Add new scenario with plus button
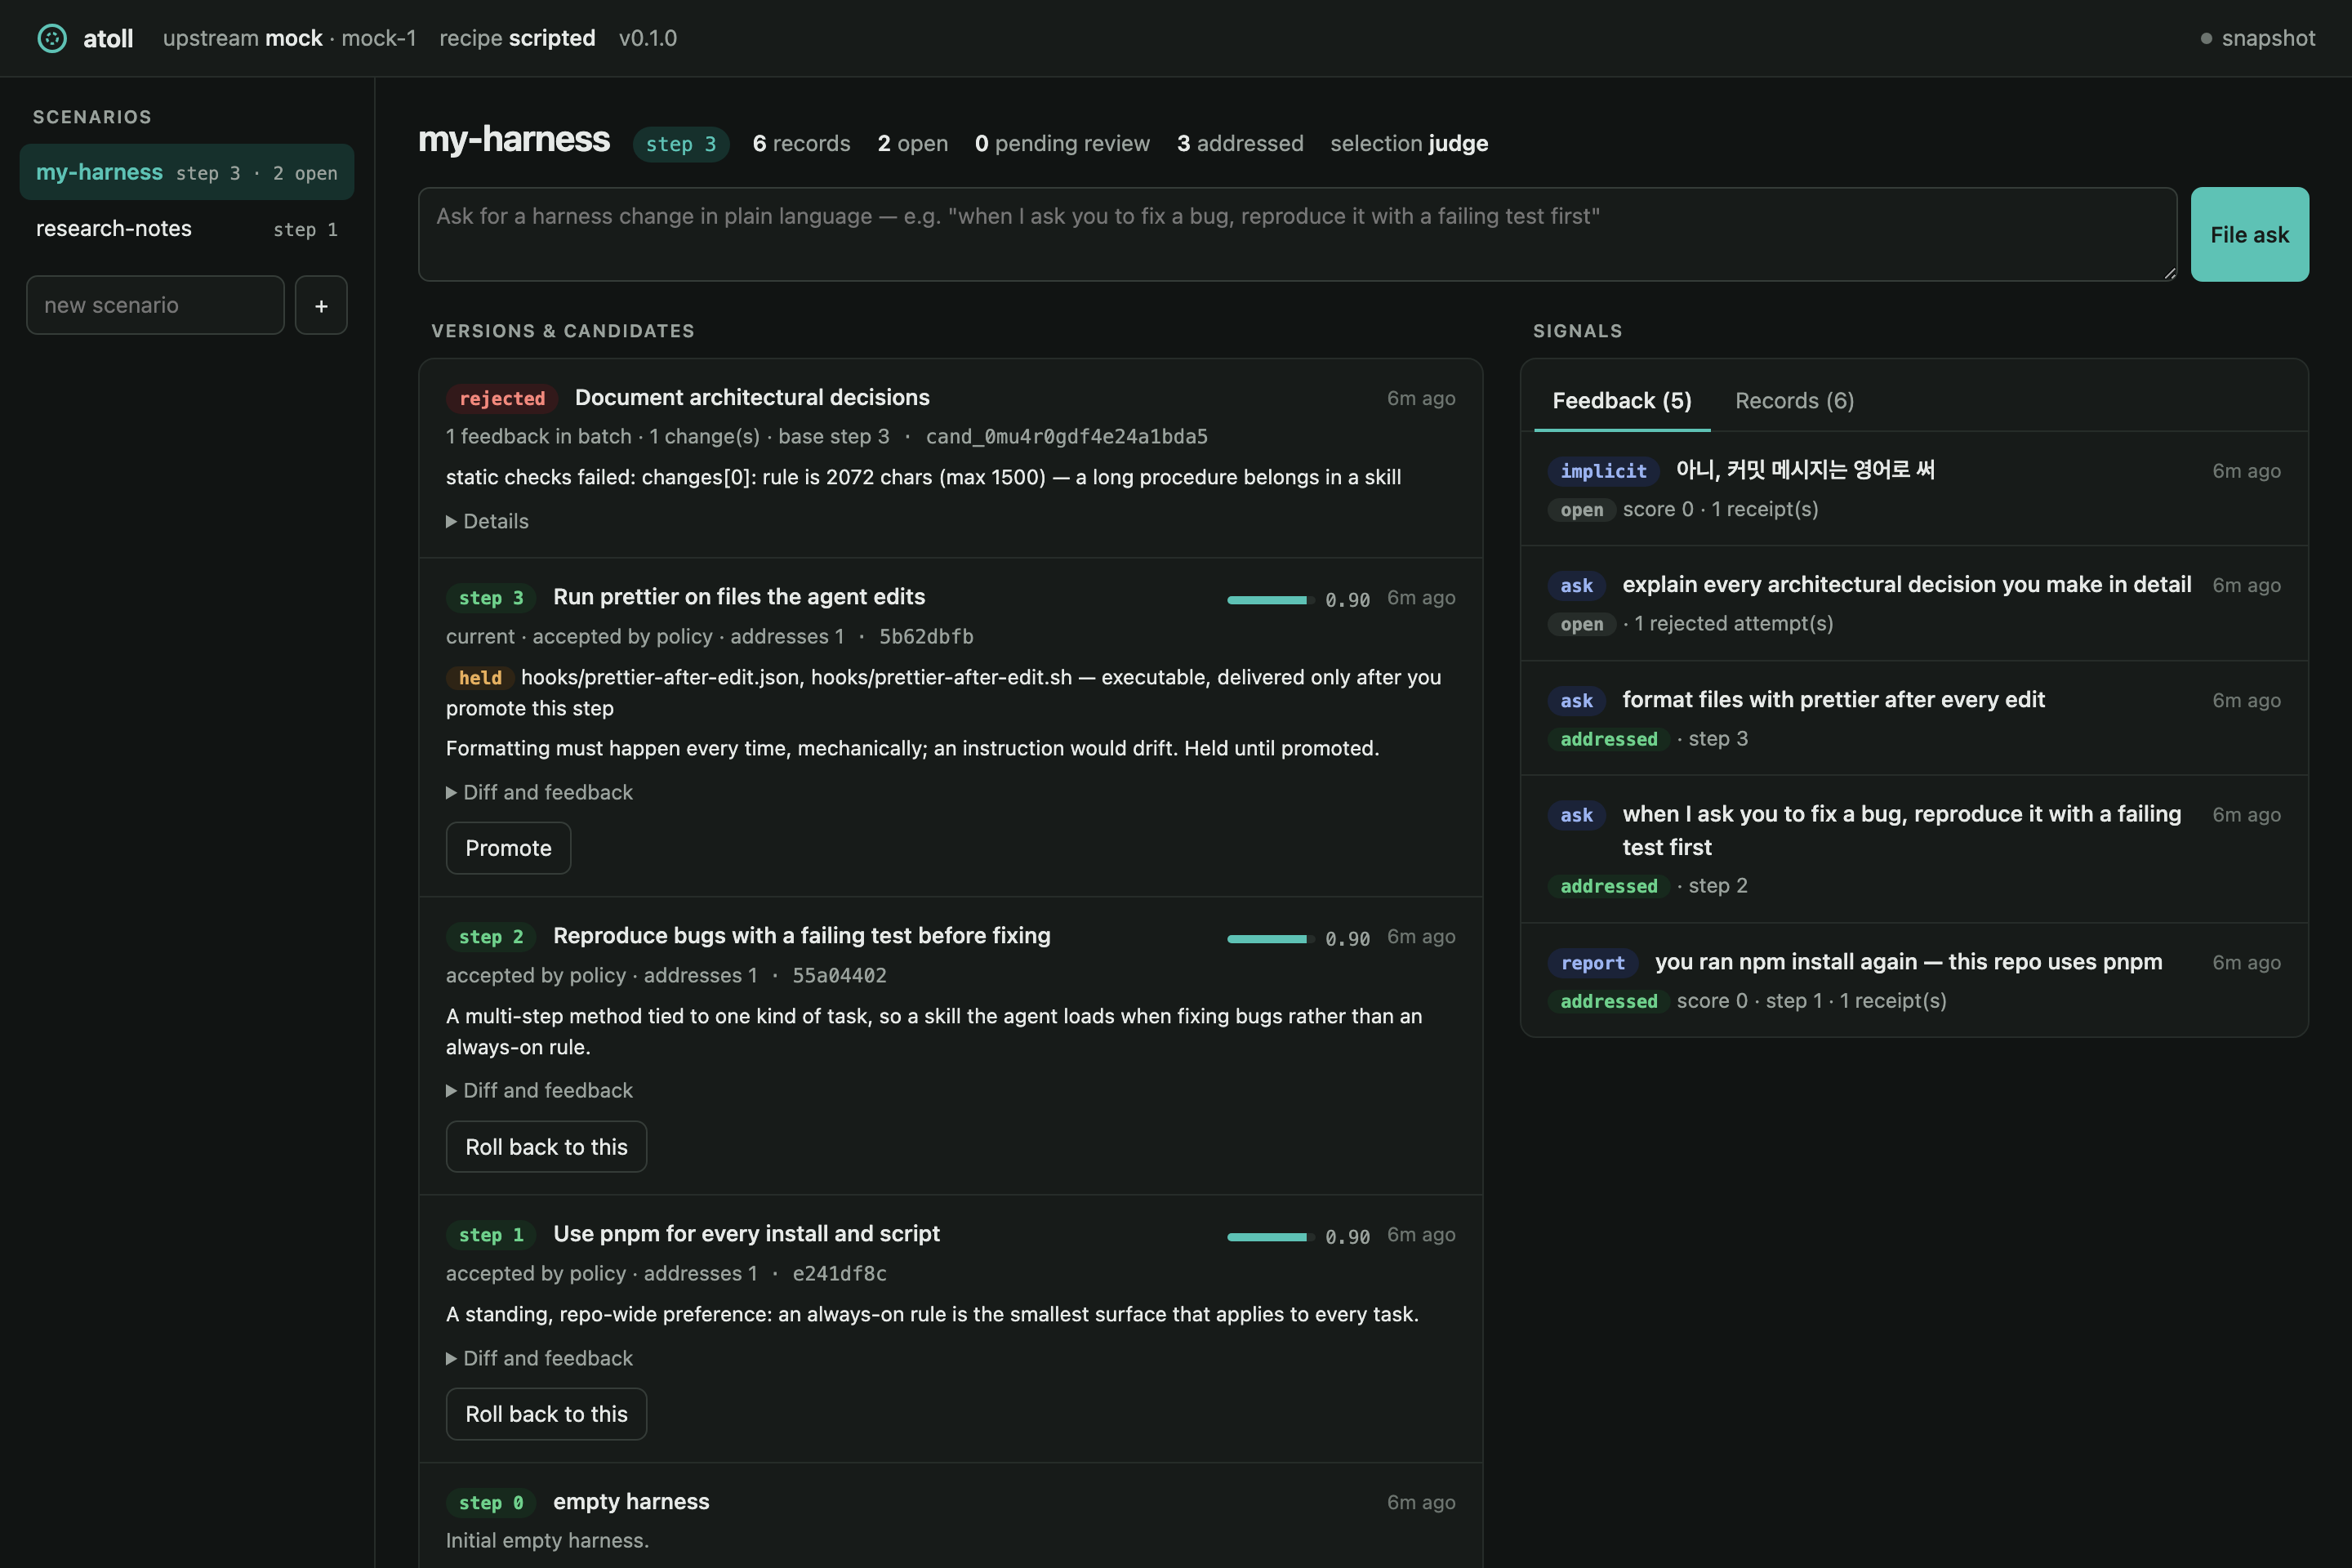 321,305
